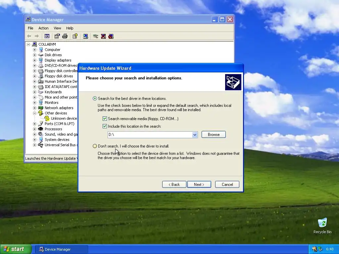This screenshot has width=339, height=254.
Task: Expand the Disk drives node
Action: coord(34,55)
